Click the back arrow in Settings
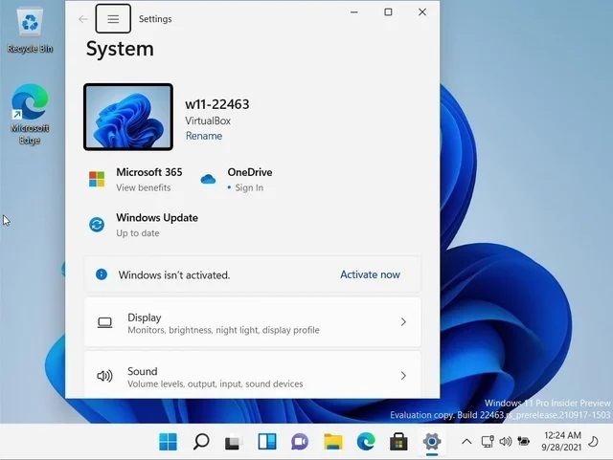The width and height of the screenshot is (613, 460). 83,18
